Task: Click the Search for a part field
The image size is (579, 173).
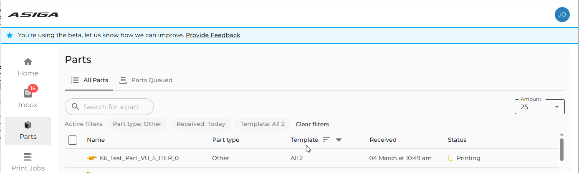Action: (x=109, y=107)
